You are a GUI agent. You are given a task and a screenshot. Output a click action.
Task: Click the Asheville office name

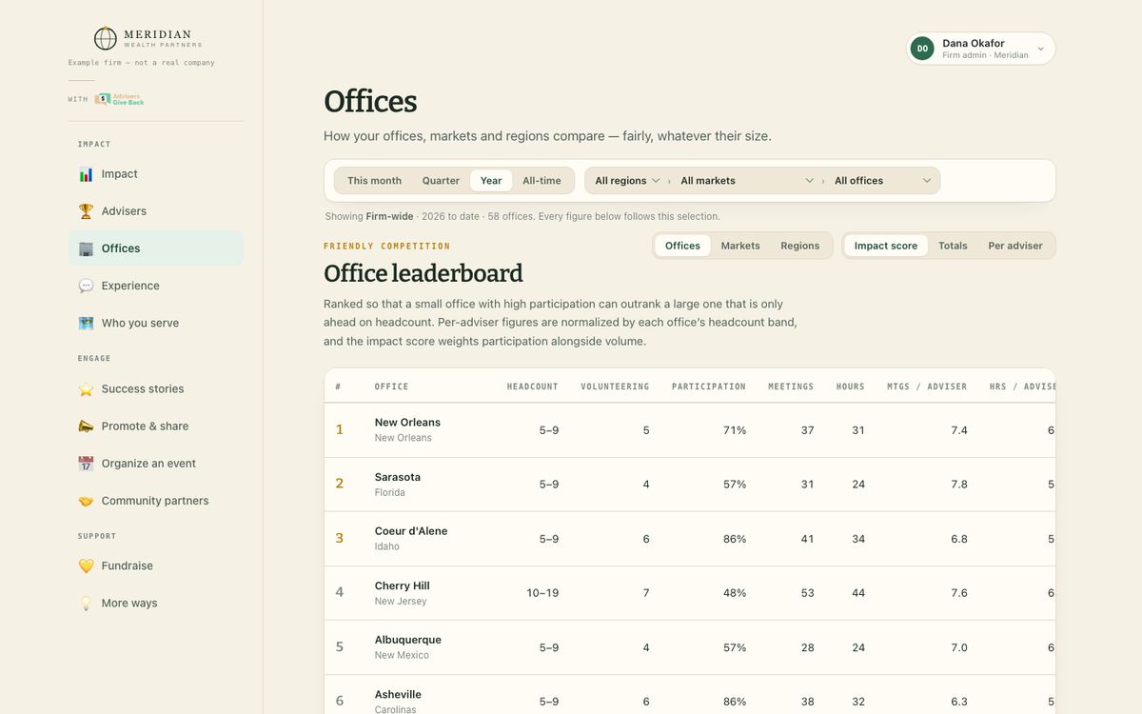point(398,695)
